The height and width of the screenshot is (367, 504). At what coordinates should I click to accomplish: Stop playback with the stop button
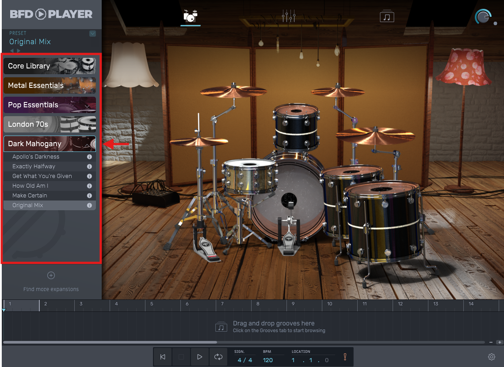181,357
